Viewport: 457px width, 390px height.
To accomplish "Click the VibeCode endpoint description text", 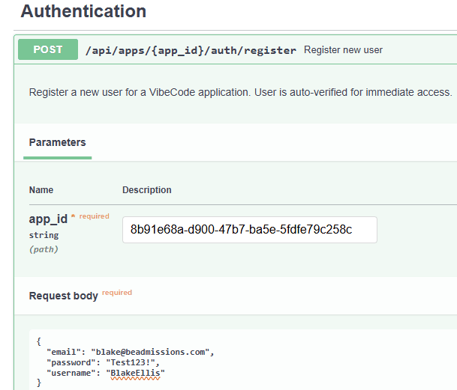I will click(240, 92).
